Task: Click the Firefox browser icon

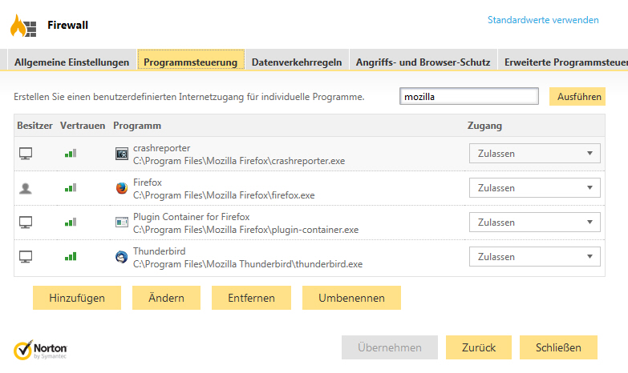Action: (121, 188)
